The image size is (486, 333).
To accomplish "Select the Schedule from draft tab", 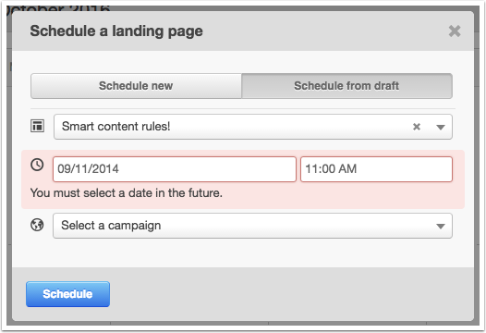I will click(346, 86).
